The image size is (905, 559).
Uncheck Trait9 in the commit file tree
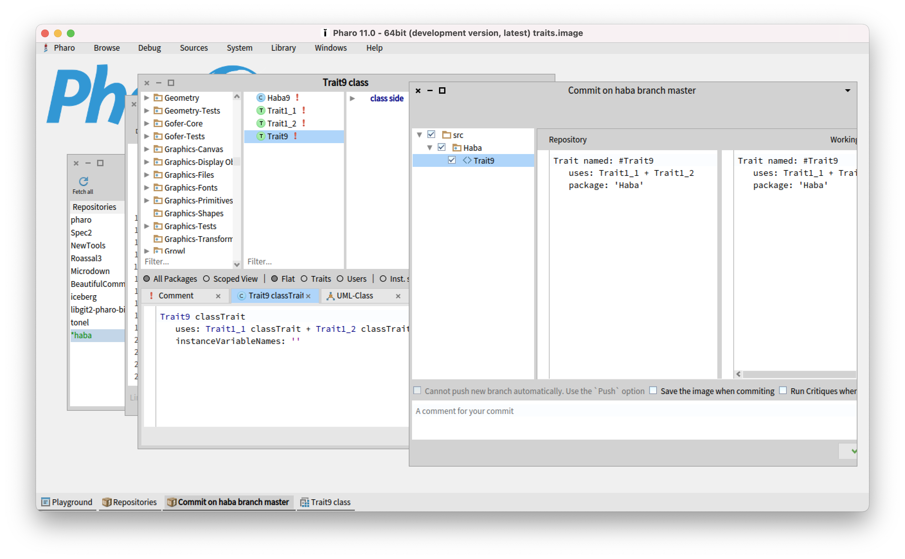[452, 160]
